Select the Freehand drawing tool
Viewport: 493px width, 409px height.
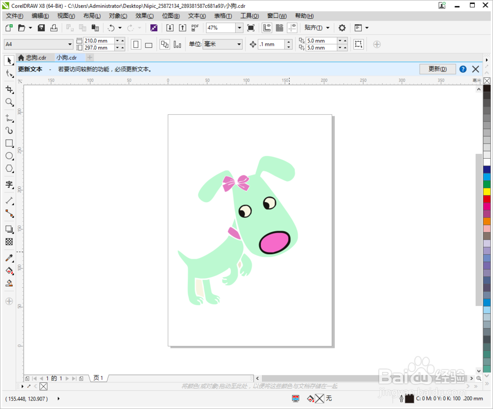tap(9, 118)
